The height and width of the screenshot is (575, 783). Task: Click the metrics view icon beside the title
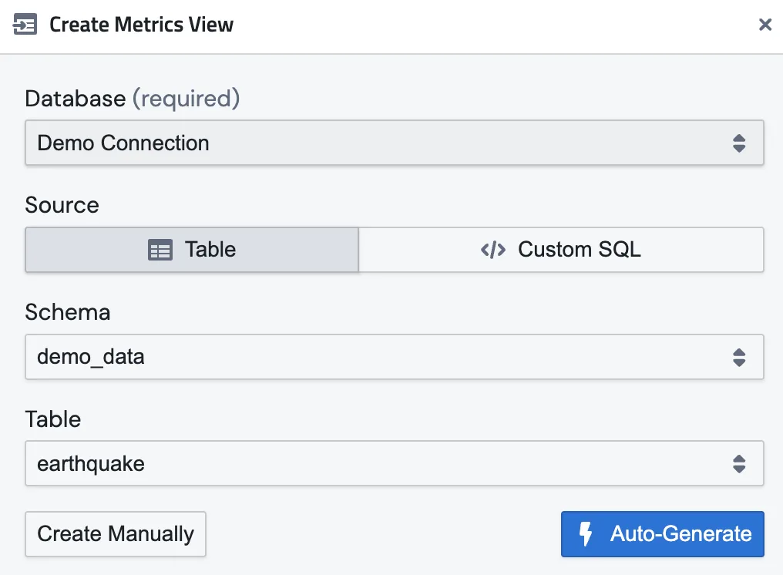25,25
